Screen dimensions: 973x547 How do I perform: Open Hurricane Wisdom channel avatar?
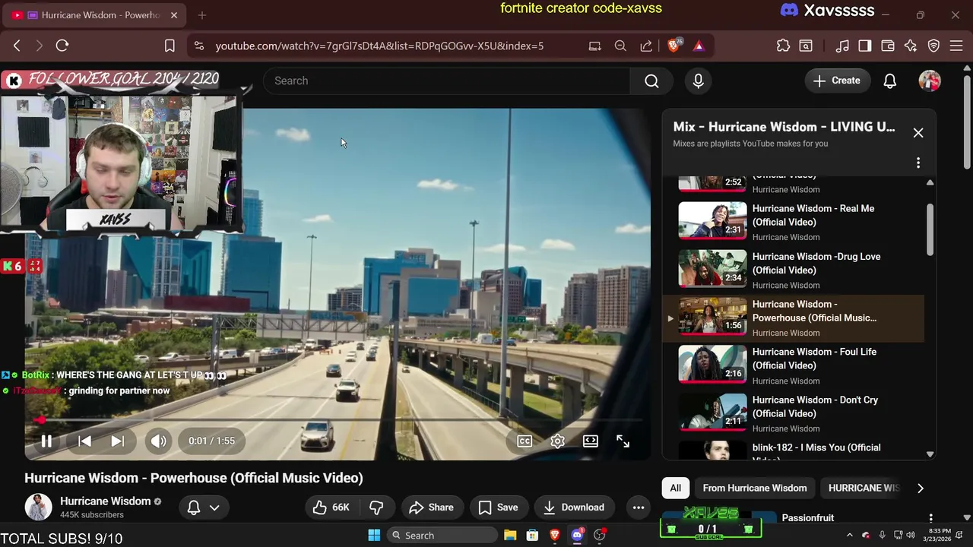click(38, 507)
